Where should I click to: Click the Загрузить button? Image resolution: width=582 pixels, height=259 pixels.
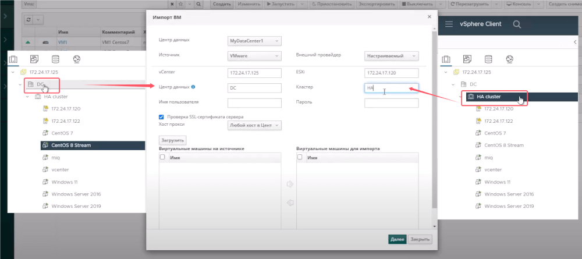(x=173, y=141)
